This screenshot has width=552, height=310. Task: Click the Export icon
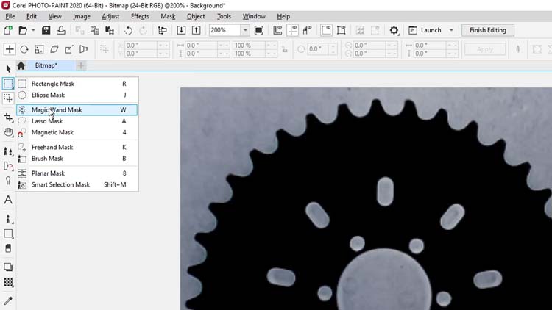196,30
